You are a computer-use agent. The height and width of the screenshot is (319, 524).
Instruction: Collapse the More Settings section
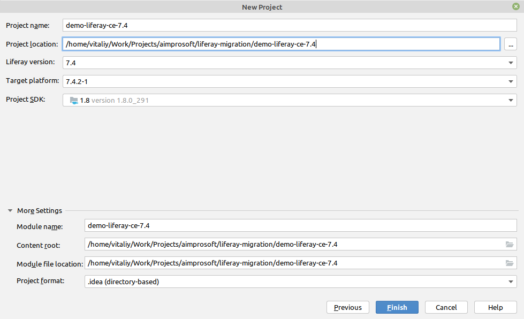(10, 210)
